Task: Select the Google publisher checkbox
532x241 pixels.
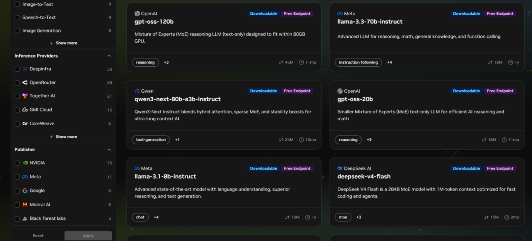Action: (17, 191)
